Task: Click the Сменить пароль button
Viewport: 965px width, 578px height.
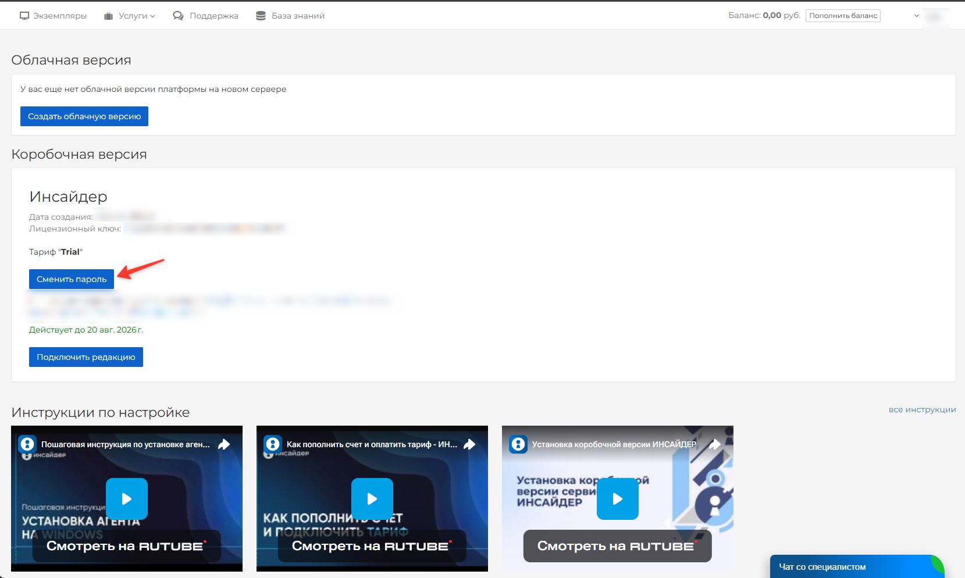Action: (x=72, y=279)
